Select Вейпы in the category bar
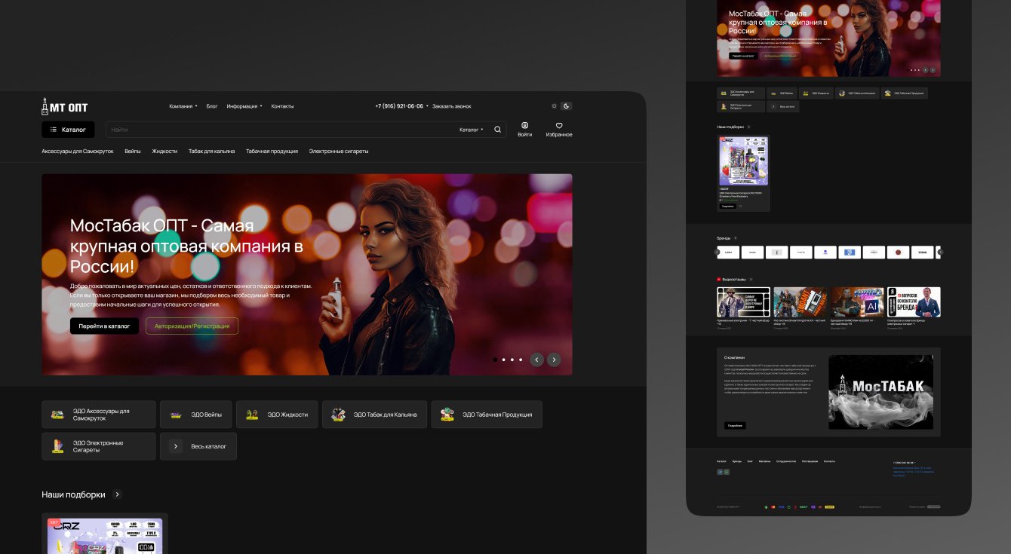This screenshot has width=1011, height=554. [x=133, y=152]
